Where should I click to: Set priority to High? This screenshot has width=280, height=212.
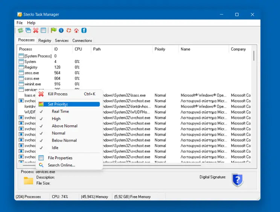click(69, 119)
